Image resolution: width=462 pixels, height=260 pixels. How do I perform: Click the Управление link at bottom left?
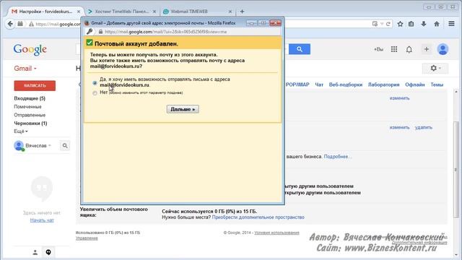click(87, 238)
